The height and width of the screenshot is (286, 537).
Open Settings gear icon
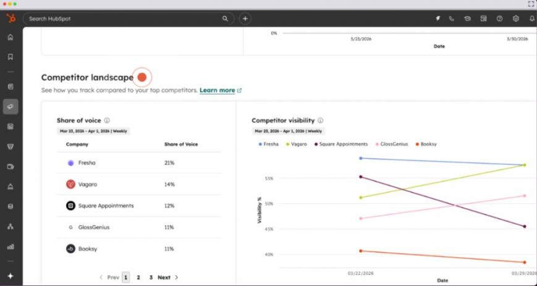tap(516, 19)
